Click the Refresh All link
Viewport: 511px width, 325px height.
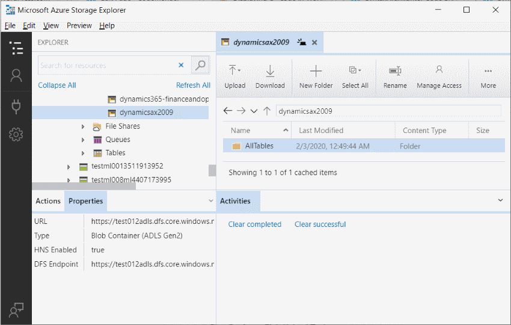(x=193, y=85)
